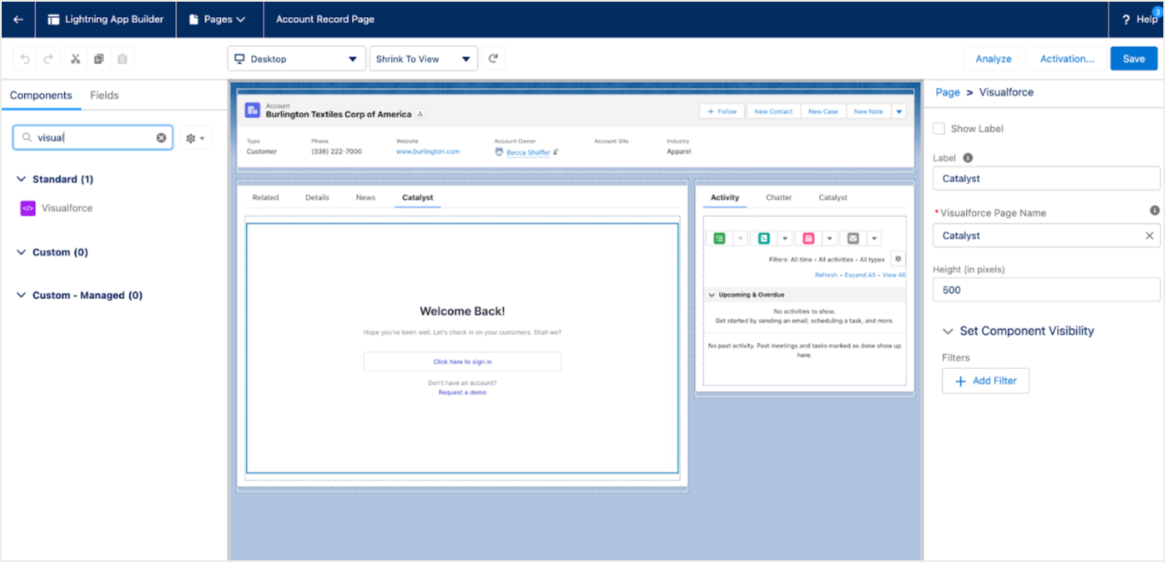
Task: Click the pink New Event icon
Action: [808, 238]
